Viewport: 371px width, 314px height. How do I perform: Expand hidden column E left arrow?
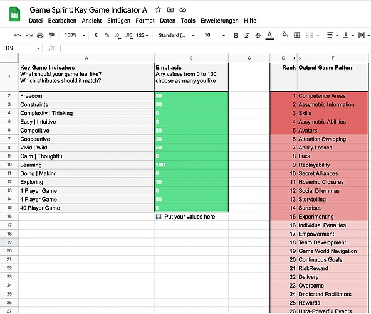[x=294, y=58]
